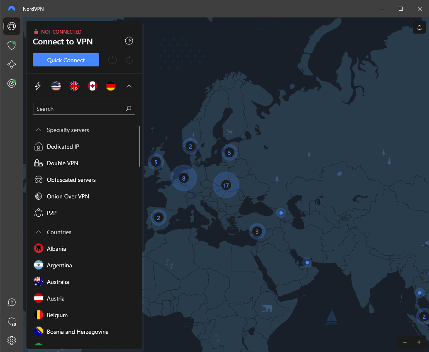Screen dimensions: 429x352
Task: Select Onion Over VPN text label
Action: point(68,196)
